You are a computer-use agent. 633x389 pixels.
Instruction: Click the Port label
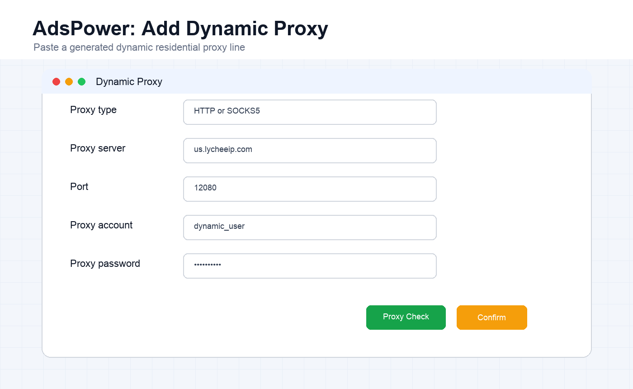[x=79, y=187]
